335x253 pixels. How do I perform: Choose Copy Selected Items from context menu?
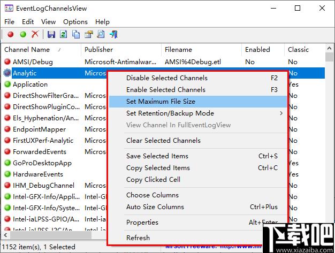(198, 168)
